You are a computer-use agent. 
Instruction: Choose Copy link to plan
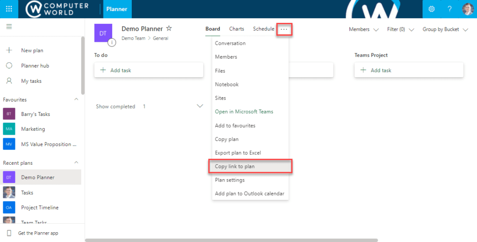250,166
